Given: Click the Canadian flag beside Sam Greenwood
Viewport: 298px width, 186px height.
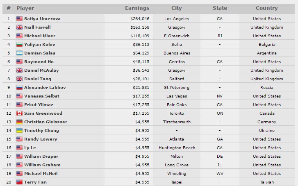Looking at the screenshot, I should [x=19, y=113].
